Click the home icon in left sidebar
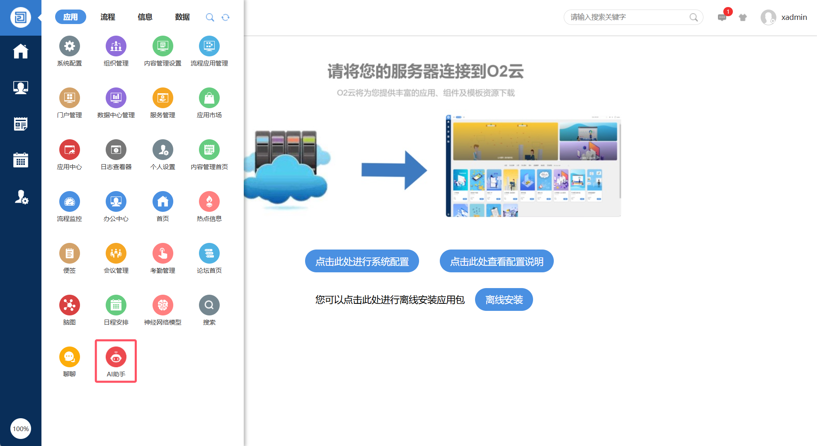 pyautogui.click(x=20, y=51)
